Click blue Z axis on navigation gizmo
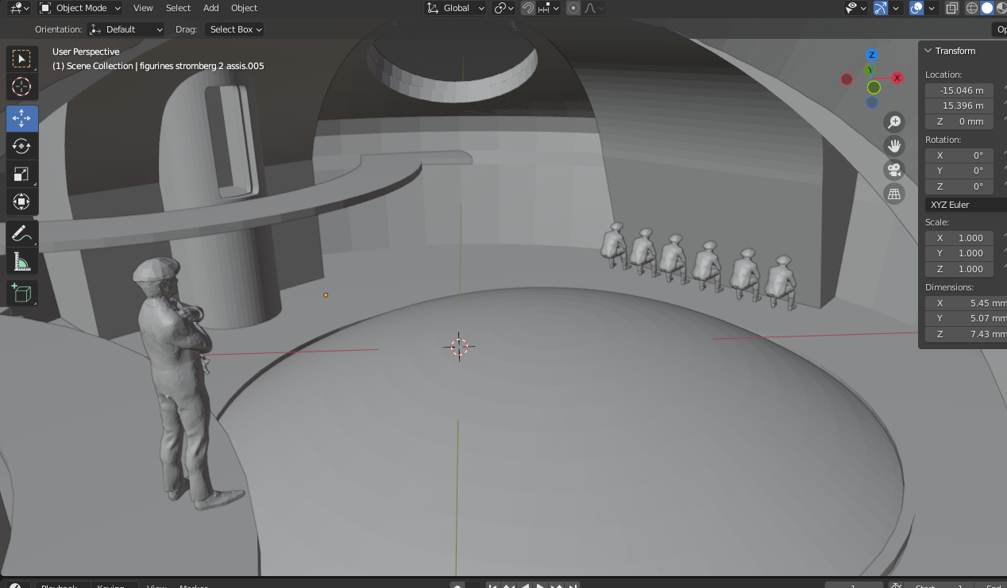 tap(871, 55)
